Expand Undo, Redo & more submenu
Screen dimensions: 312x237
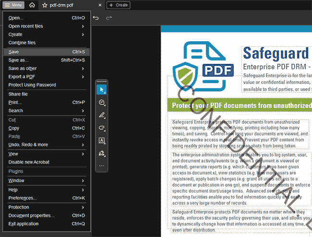click(47, 144)
